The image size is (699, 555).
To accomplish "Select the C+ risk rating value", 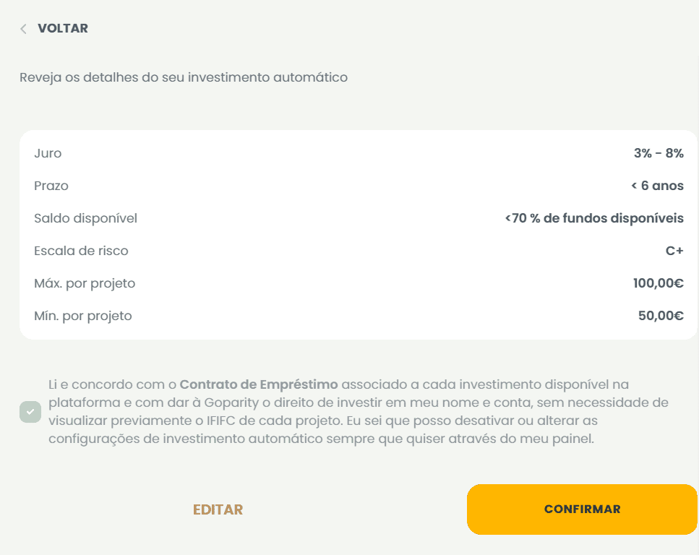I will pos(674,251).
